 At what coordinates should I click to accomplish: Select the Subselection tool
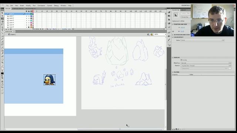pyautogui.click(x=2, y=16)
